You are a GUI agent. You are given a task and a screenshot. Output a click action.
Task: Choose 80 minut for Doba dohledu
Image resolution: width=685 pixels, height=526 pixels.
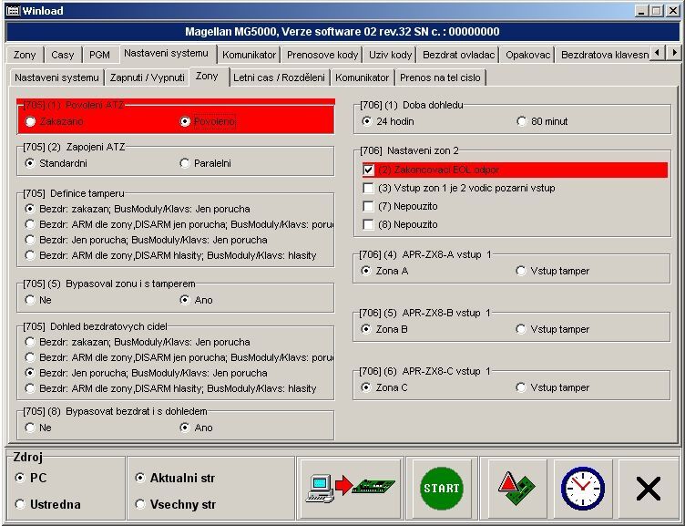coord(522,121)
